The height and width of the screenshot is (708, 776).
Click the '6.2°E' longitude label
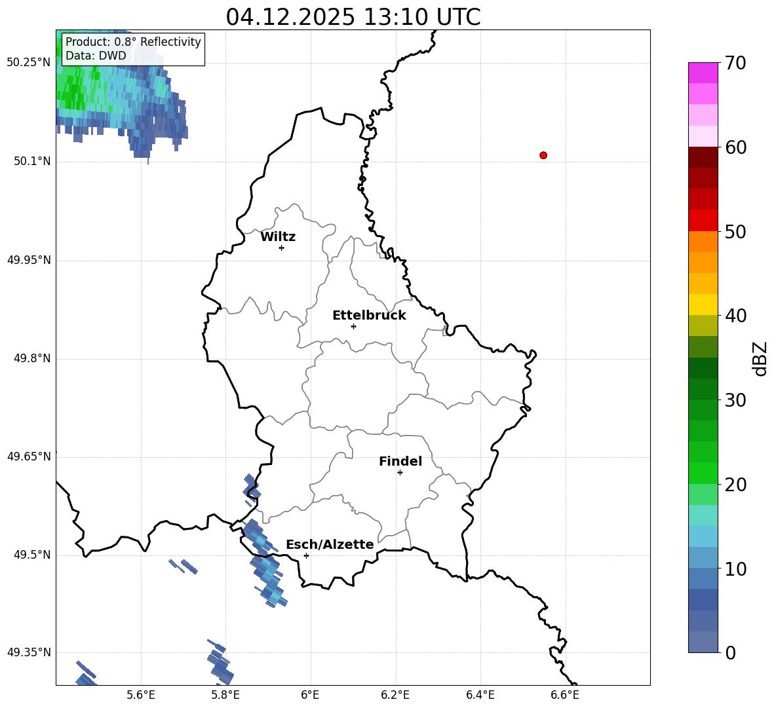point(395,695)
